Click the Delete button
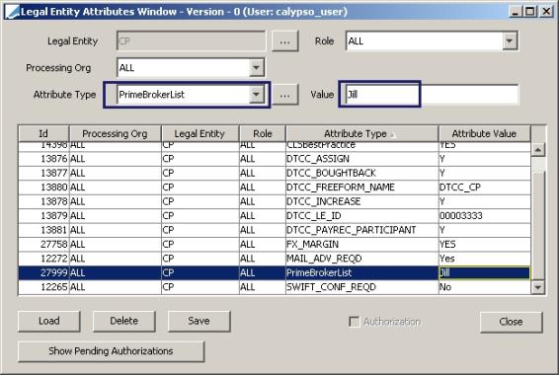 point(124,321)
